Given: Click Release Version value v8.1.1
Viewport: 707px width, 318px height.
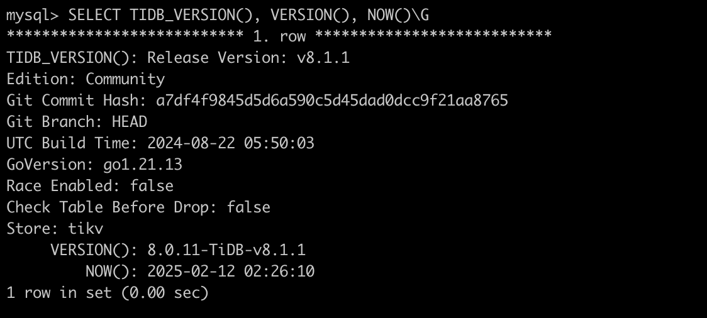Looking at the screenshot, I should coord(323,58).
